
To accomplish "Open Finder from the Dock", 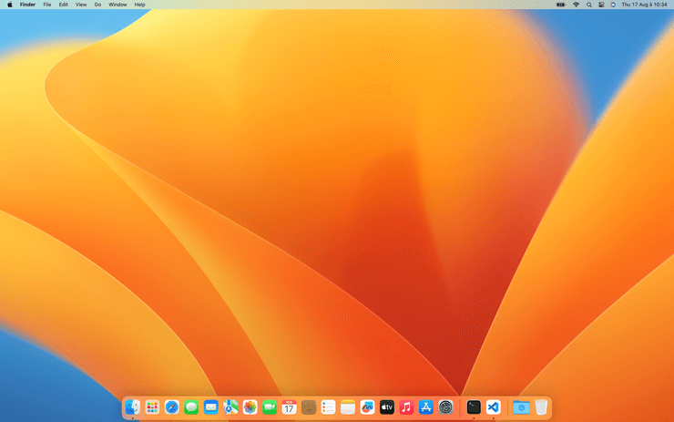I will [133, 407].
